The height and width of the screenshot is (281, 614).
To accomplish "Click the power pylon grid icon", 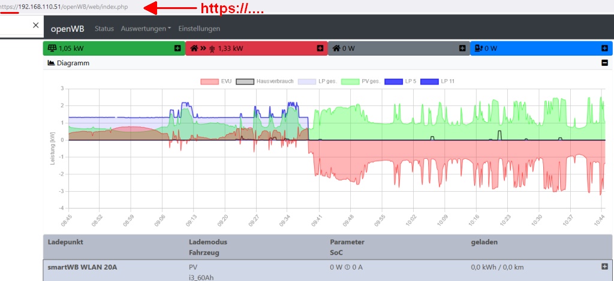I will click(212, 49).
